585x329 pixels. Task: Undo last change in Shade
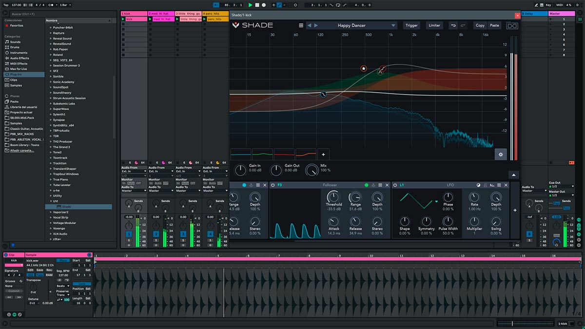[453, 25]
